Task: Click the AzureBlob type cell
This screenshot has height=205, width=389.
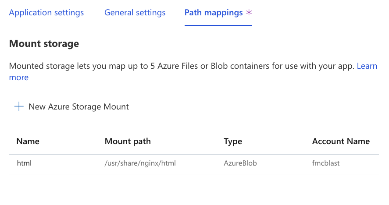Action: pos(240,163)
